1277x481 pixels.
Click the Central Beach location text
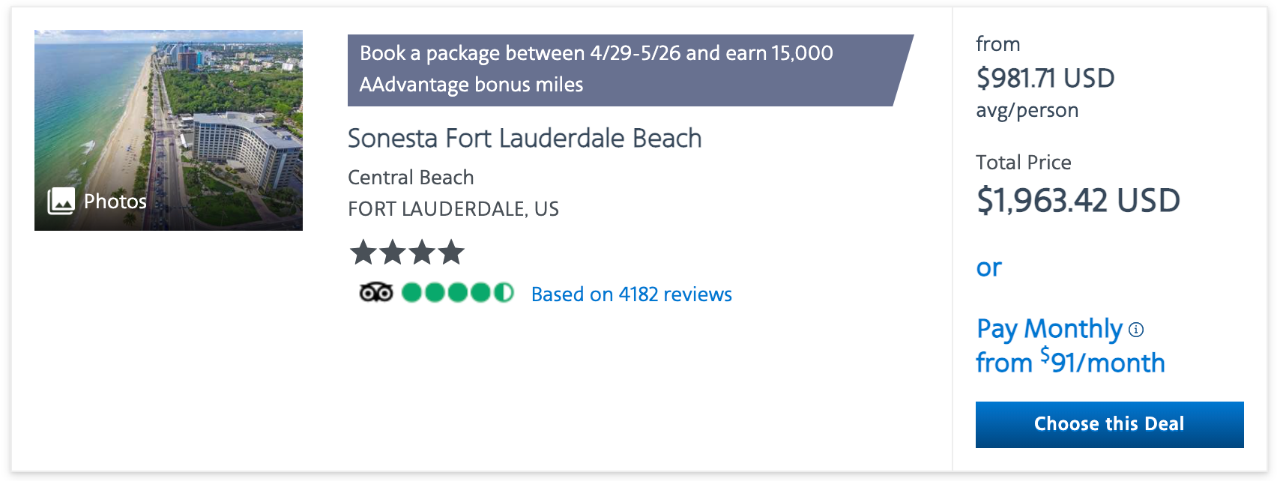[x=410, y=177]
